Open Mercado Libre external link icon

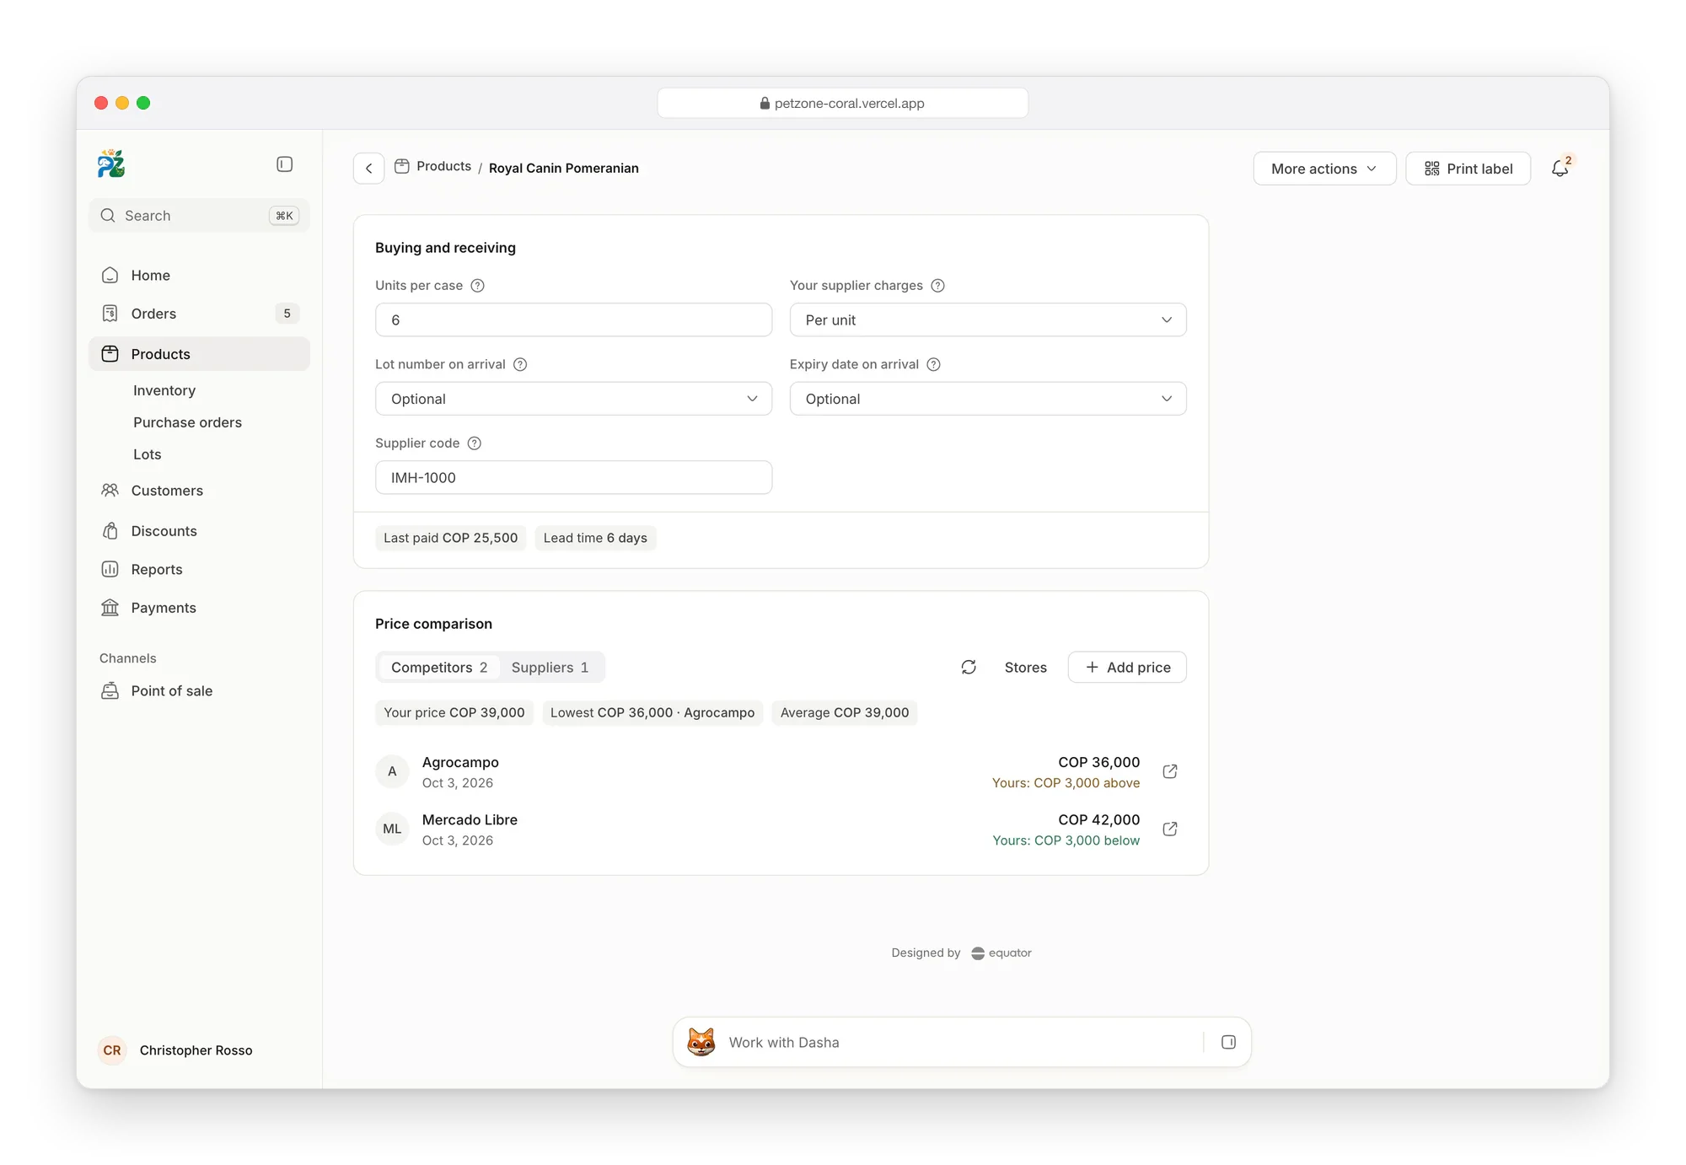1170,829
